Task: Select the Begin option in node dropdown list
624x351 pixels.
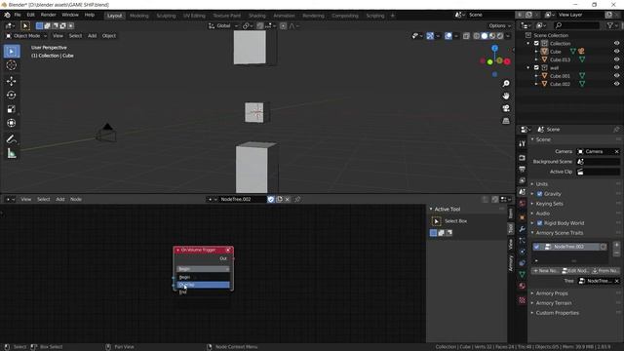Action: tap(203, 277)
